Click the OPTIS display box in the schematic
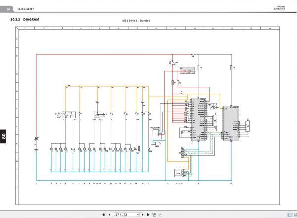The width and height of the screenshot is (297, 218). pos(179,173)
